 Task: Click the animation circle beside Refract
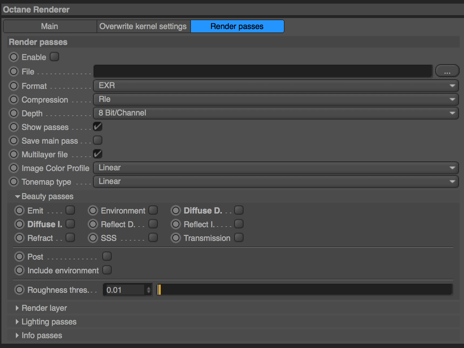pyautogui.click(x=19, y=238)
